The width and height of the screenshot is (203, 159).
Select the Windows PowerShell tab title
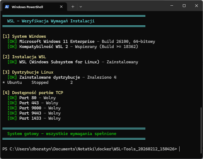[27, 7]
